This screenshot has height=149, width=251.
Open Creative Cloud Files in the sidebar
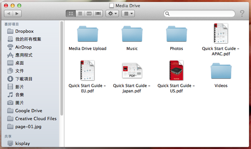[31, 119]
